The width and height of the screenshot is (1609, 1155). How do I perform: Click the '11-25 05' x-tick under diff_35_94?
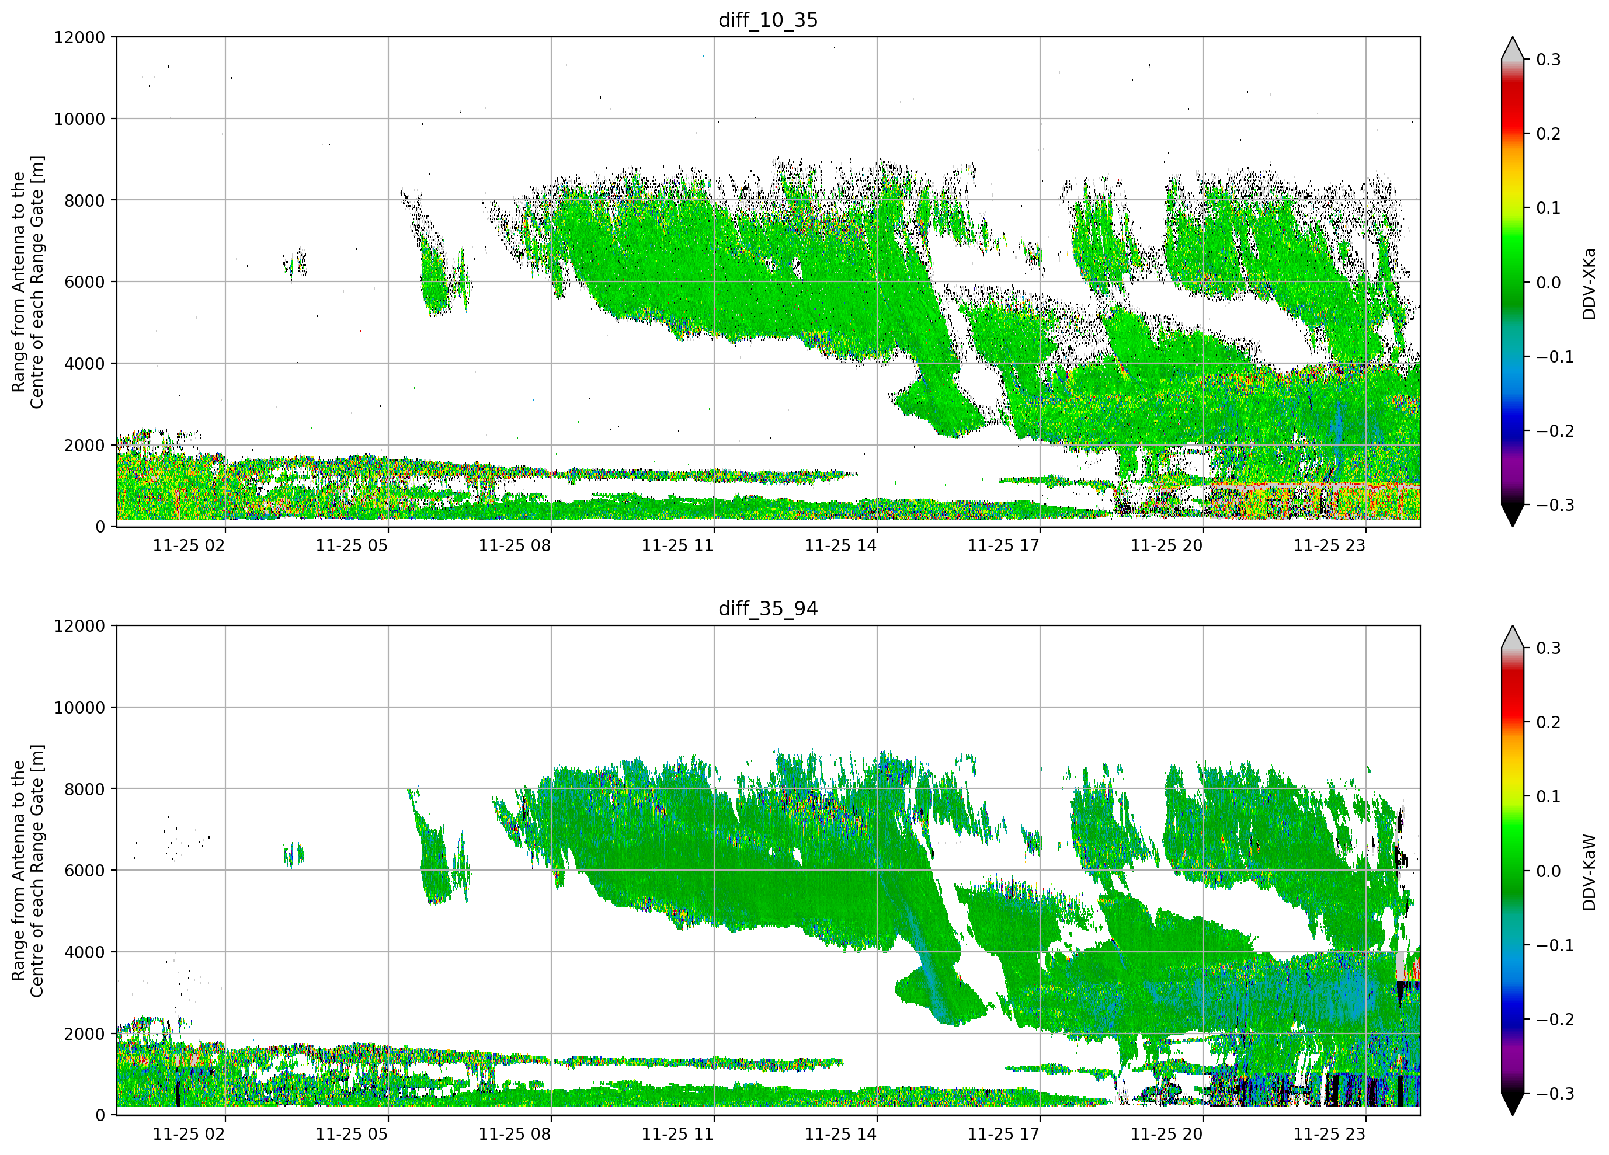(x=352, y=1135)
